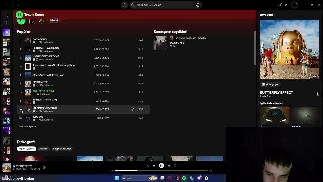Pause playback from the Travis Scott header

(19, 15)
